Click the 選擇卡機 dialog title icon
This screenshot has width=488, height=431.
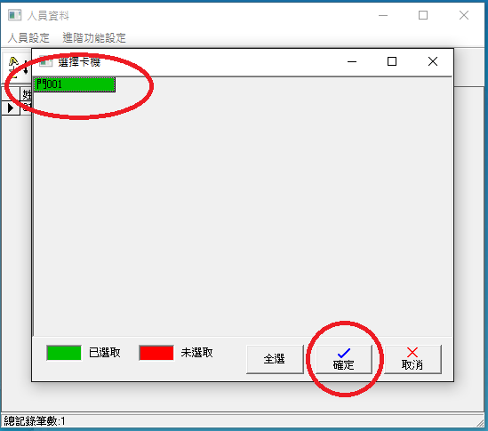tap(45, 61)
